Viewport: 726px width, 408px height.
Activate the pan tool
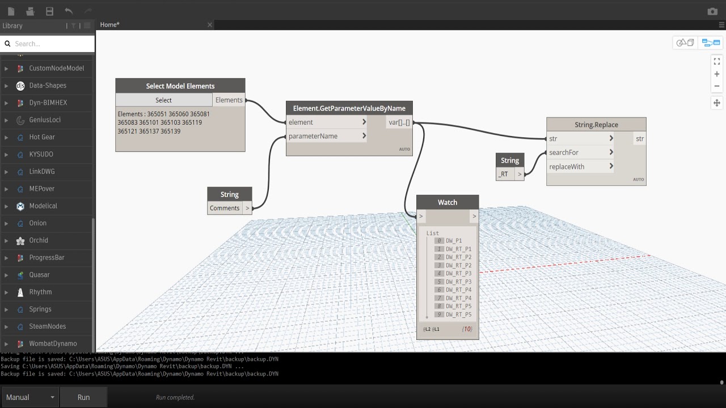(x=717, y=103)
